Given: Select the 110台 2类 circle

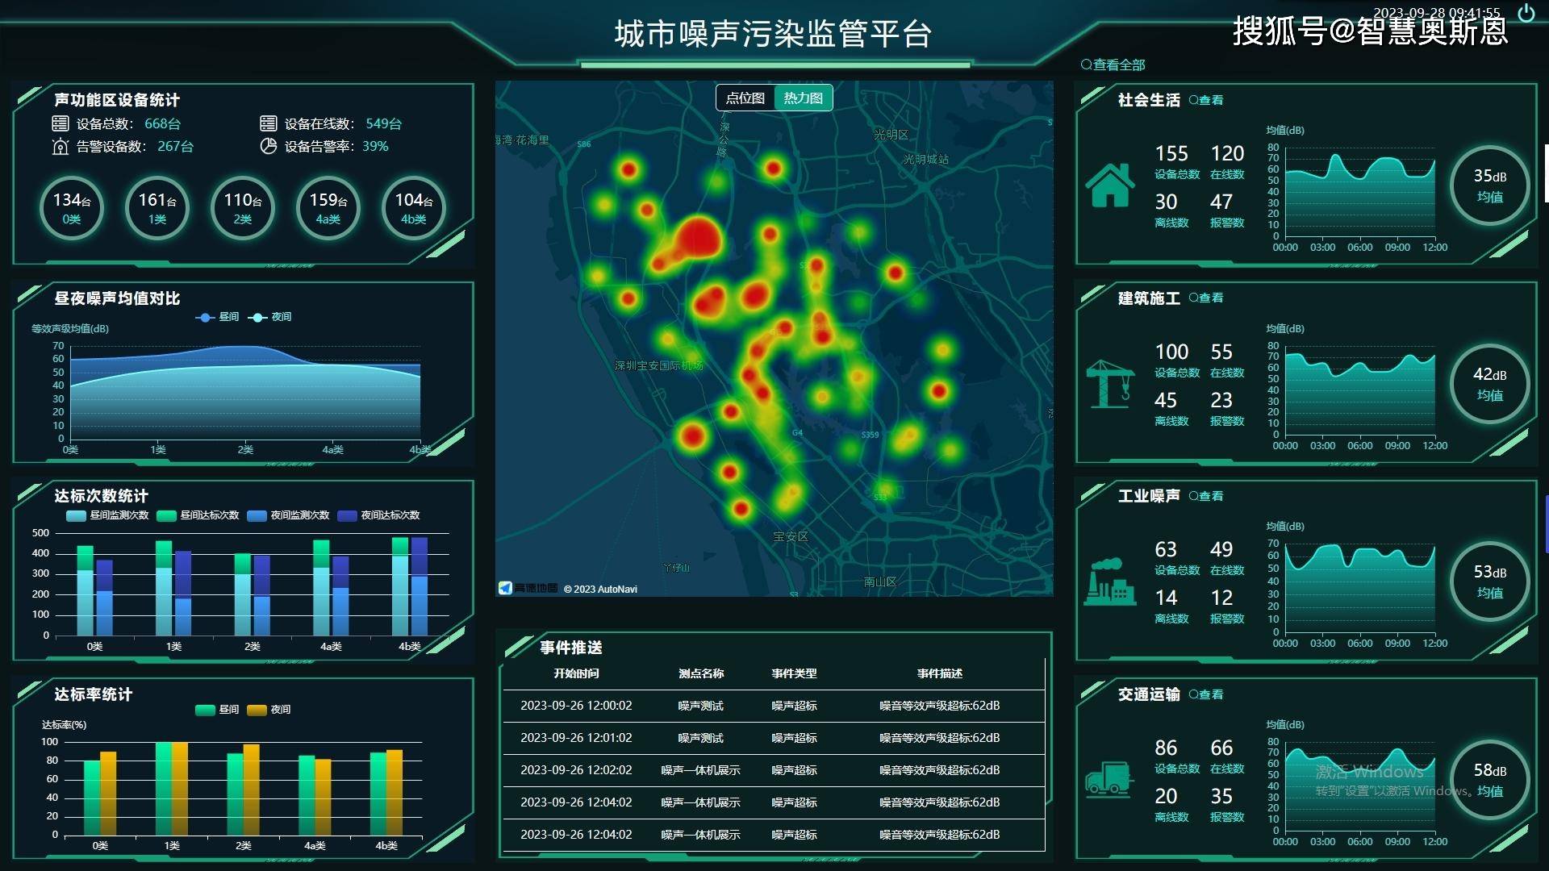Looking at the screenshot, I should click(x=243, y=207).
